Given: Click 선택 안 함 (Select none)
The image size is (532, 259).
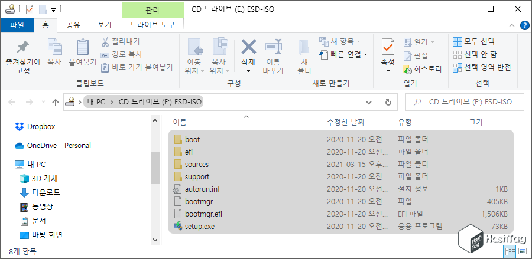Looking at the screenshot, I should click(475, 54).
